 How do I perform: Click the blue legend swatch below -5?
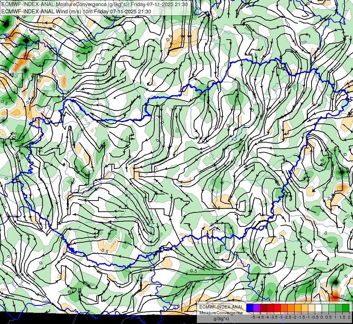[250, 308]
